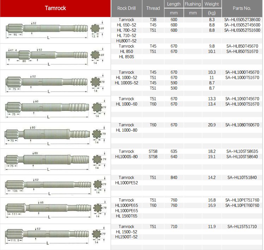Click the HL 1000-80 shank adapter drawing
Screen dimensions: 264x250
pyautogui.click(x=55, y=136)
